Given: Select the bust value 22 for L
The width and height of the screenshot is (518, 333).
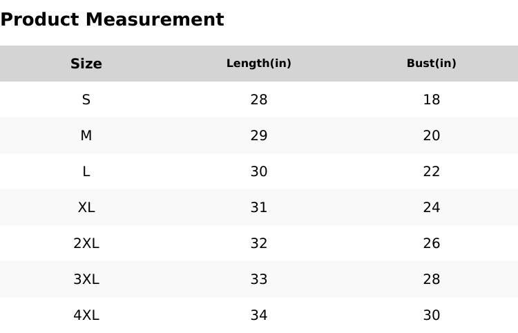Looking at the screenshot, I should pos(432,171).
